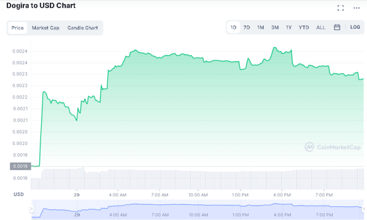367x220 pixels.
Task: Toggle the LOG scale button
Action: (x=355, y=27)
